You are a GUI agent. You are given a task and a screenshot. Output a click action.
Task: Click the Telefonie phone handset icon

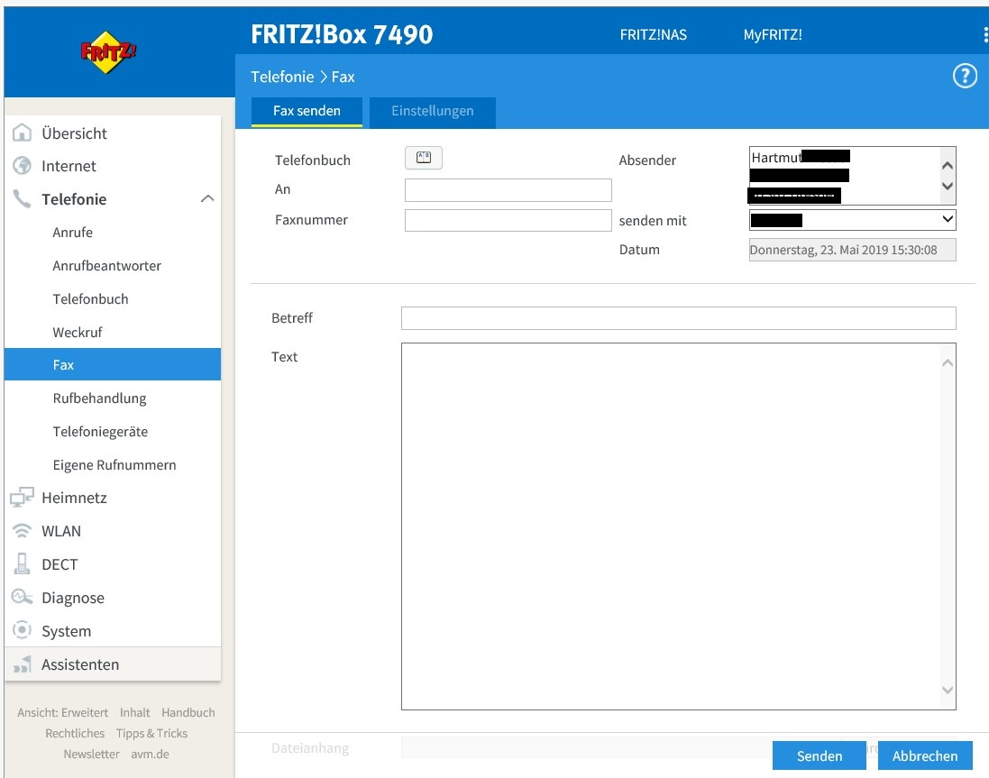click(x=22, y=199)
